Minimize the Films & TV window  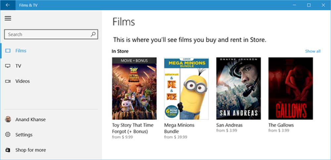click(295, 5)
